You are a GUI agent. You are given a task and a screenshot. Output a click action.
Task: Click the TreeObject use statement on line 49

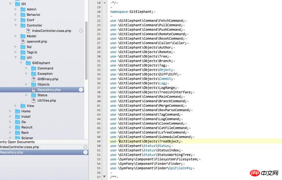(145, 141)
